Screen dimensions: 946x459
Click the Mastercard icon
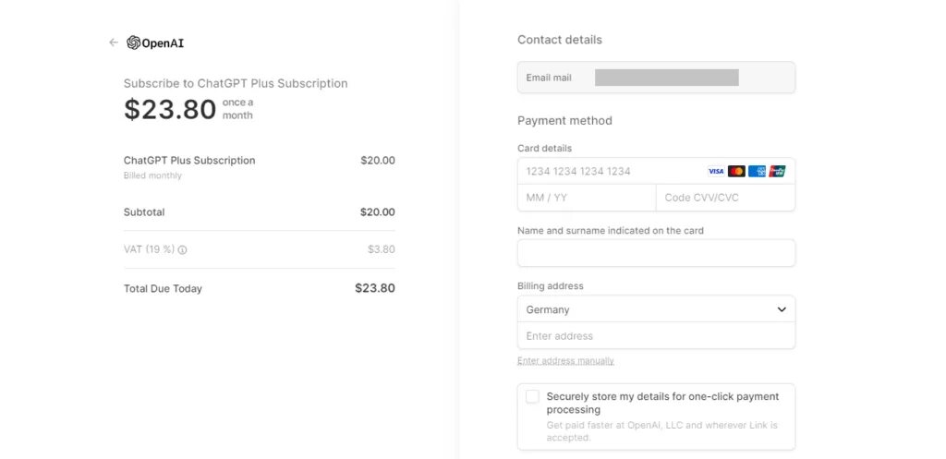[x=736, y=171]
